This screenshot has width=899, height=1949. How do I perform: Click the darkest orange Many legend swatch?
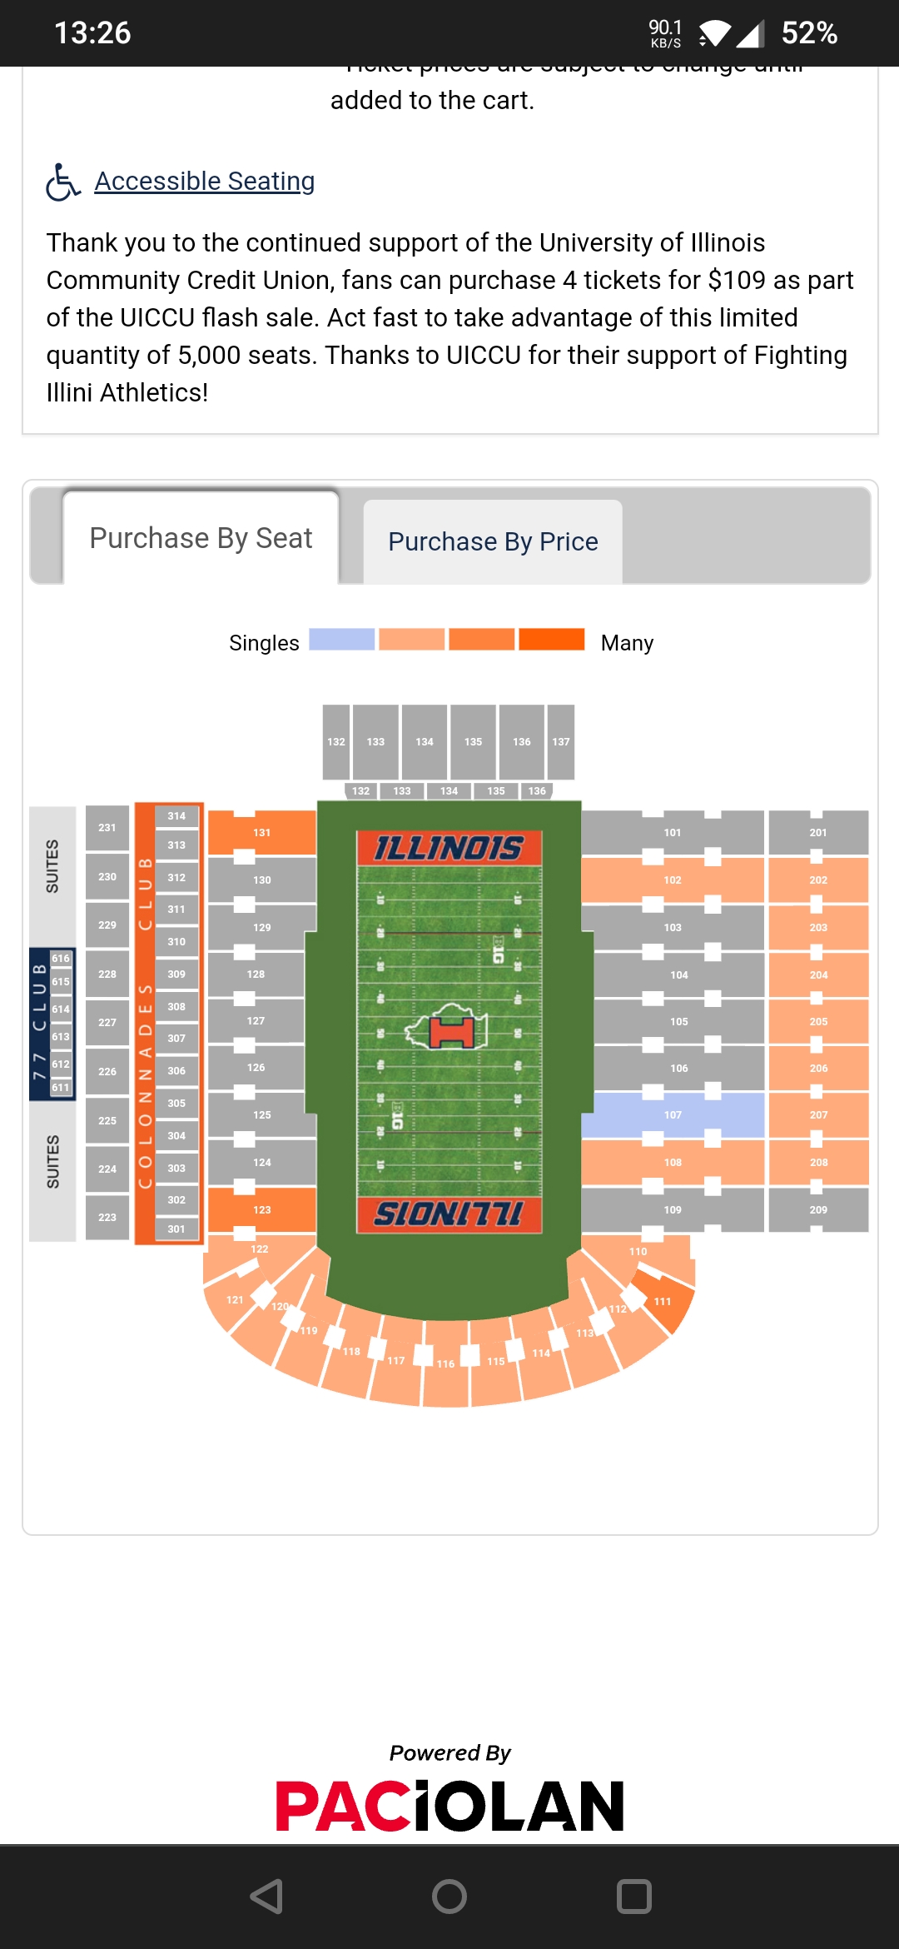click(551, 640)
